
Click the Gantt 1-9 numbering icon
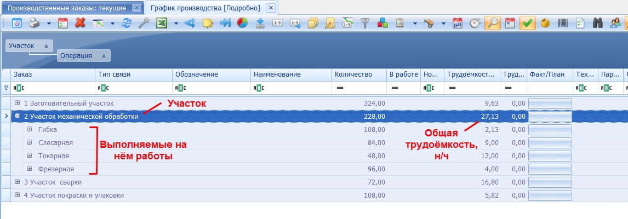click(347, 23)
